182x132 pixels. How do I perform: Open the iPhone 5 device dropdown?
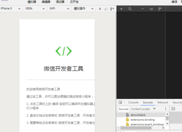(11, 9)
